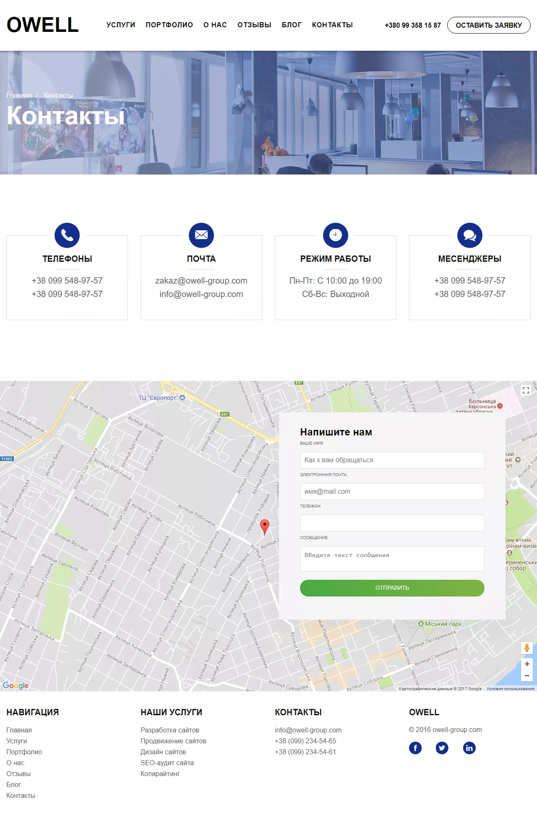Click the Street View pegman on the map
Viewport: 537px width, 818px height.
click(527, 648)
